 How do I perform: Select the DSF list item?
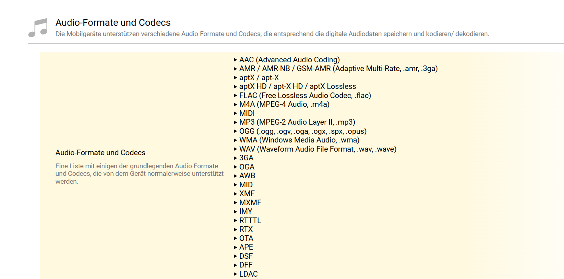(243, 256)
